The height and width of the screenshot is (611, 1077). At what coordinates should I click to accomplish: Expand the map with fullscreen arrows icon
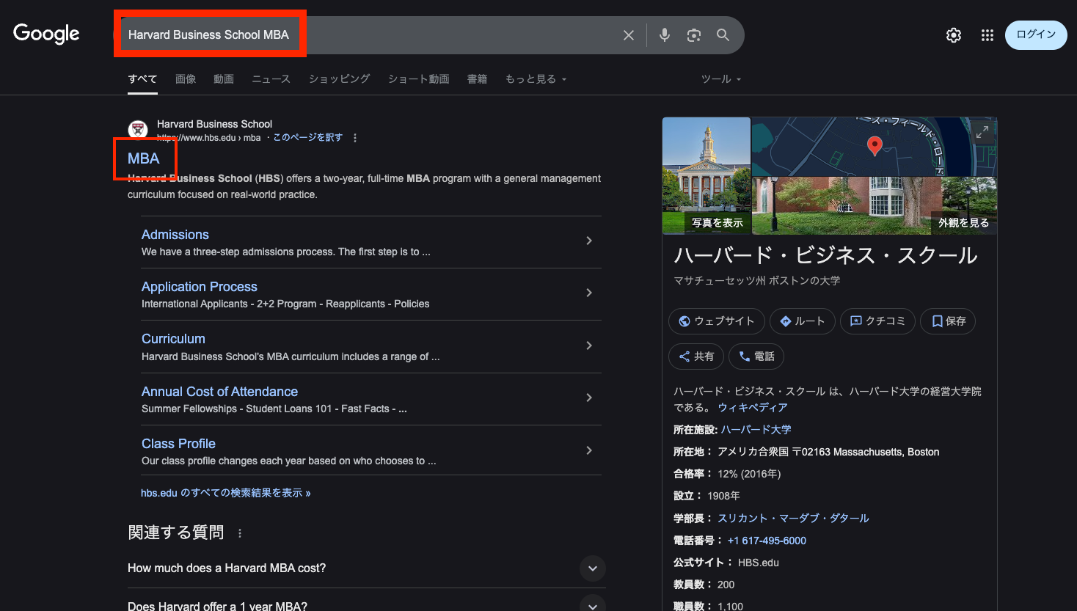[982, 132]
